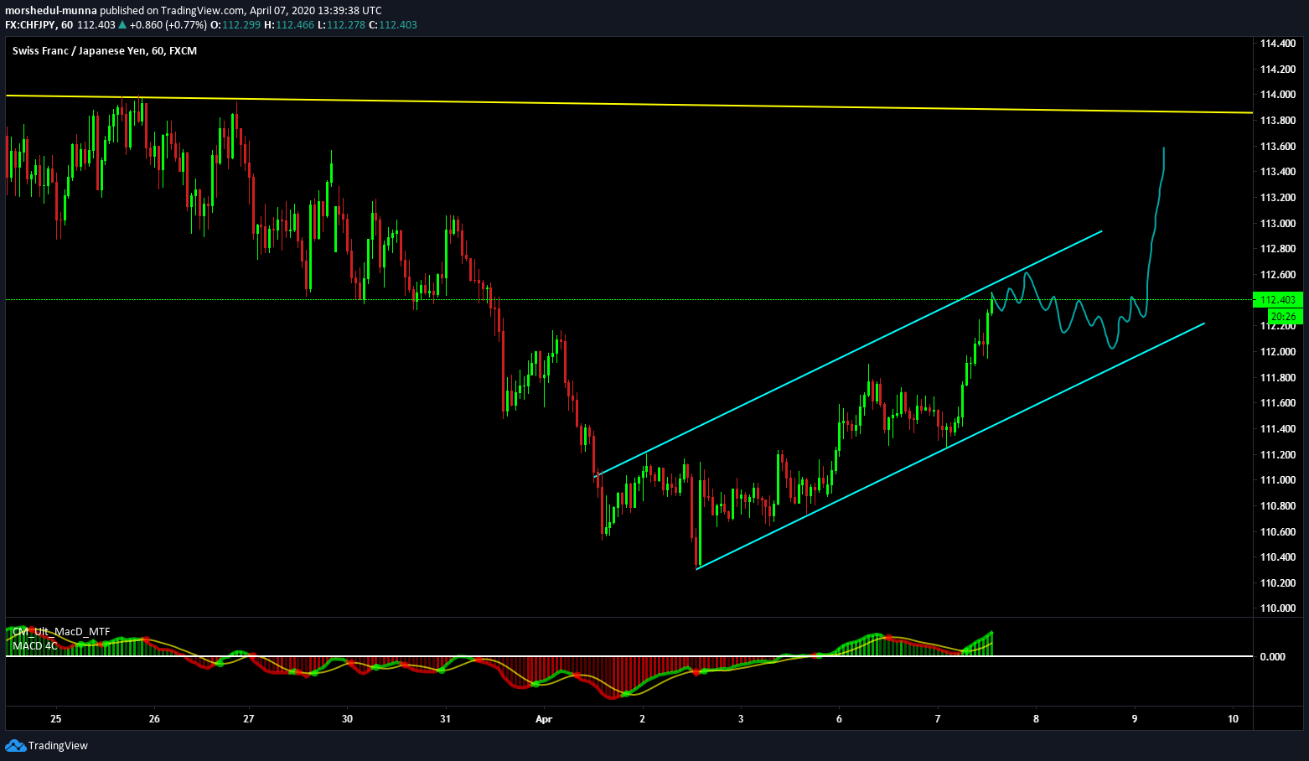Click the 0.000 MACD axis label
Image resolution: width=1309 pixels, height=761 pixels.
1272,657
